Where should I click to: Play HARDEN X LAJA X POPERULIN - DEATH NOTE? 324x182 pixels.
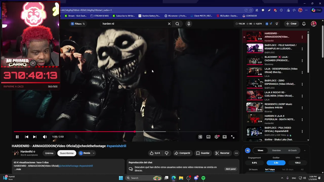click(x=255, y=119)
